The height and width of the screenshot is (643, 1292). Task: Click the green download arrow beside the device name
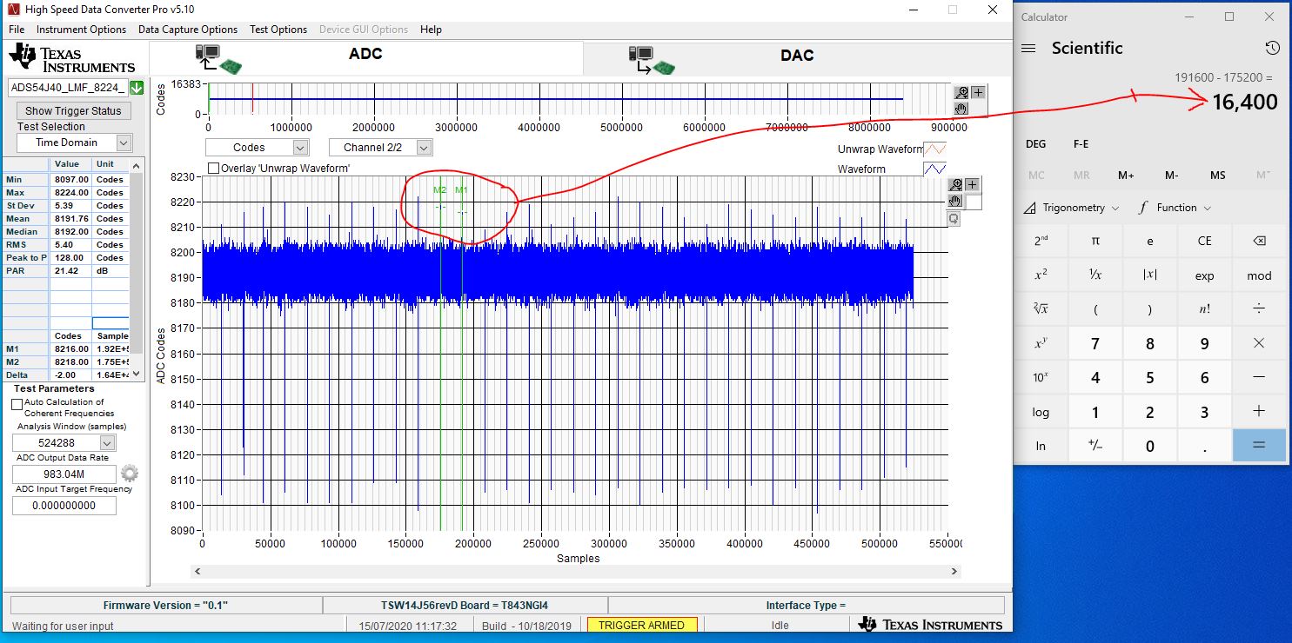[x=137, y=88]
